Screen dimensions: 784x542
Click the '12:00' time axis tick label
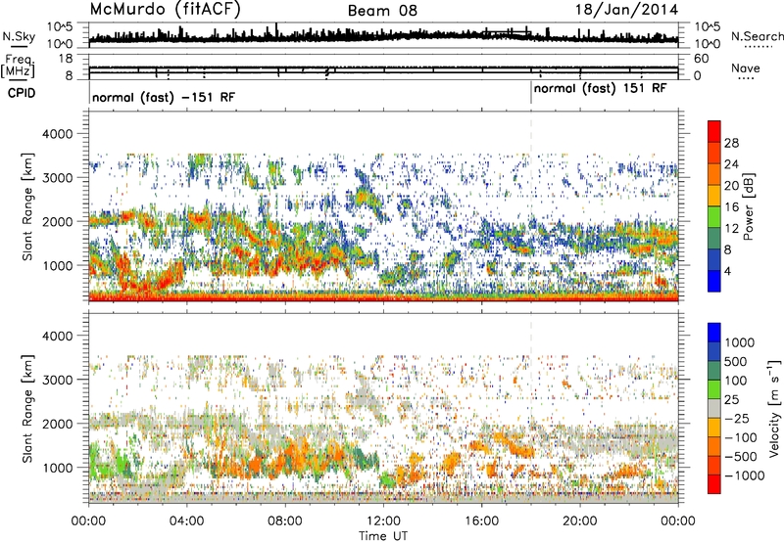click(x=383, y=521)
